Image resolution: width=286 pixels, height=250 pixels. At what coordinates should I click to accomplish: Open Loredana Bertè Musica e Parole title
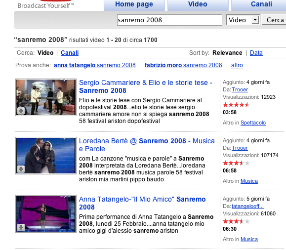pyautogui.click(x=147, y=145)
